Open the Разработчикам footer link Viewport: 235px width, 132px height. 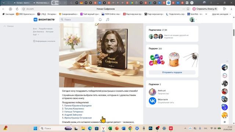(x=46, y=29)
